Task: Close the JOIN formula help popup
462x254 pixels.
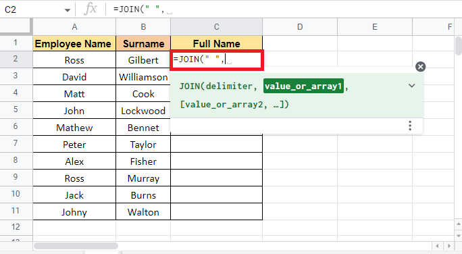Action: tap(420, 67)
